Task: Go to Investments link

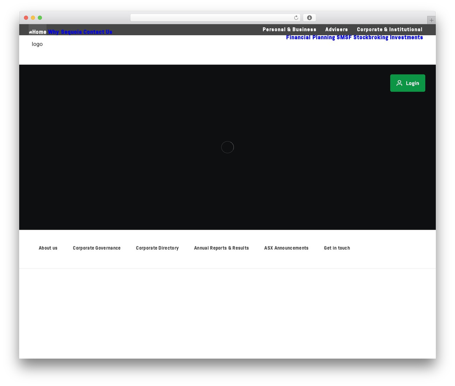Action: 406,37
